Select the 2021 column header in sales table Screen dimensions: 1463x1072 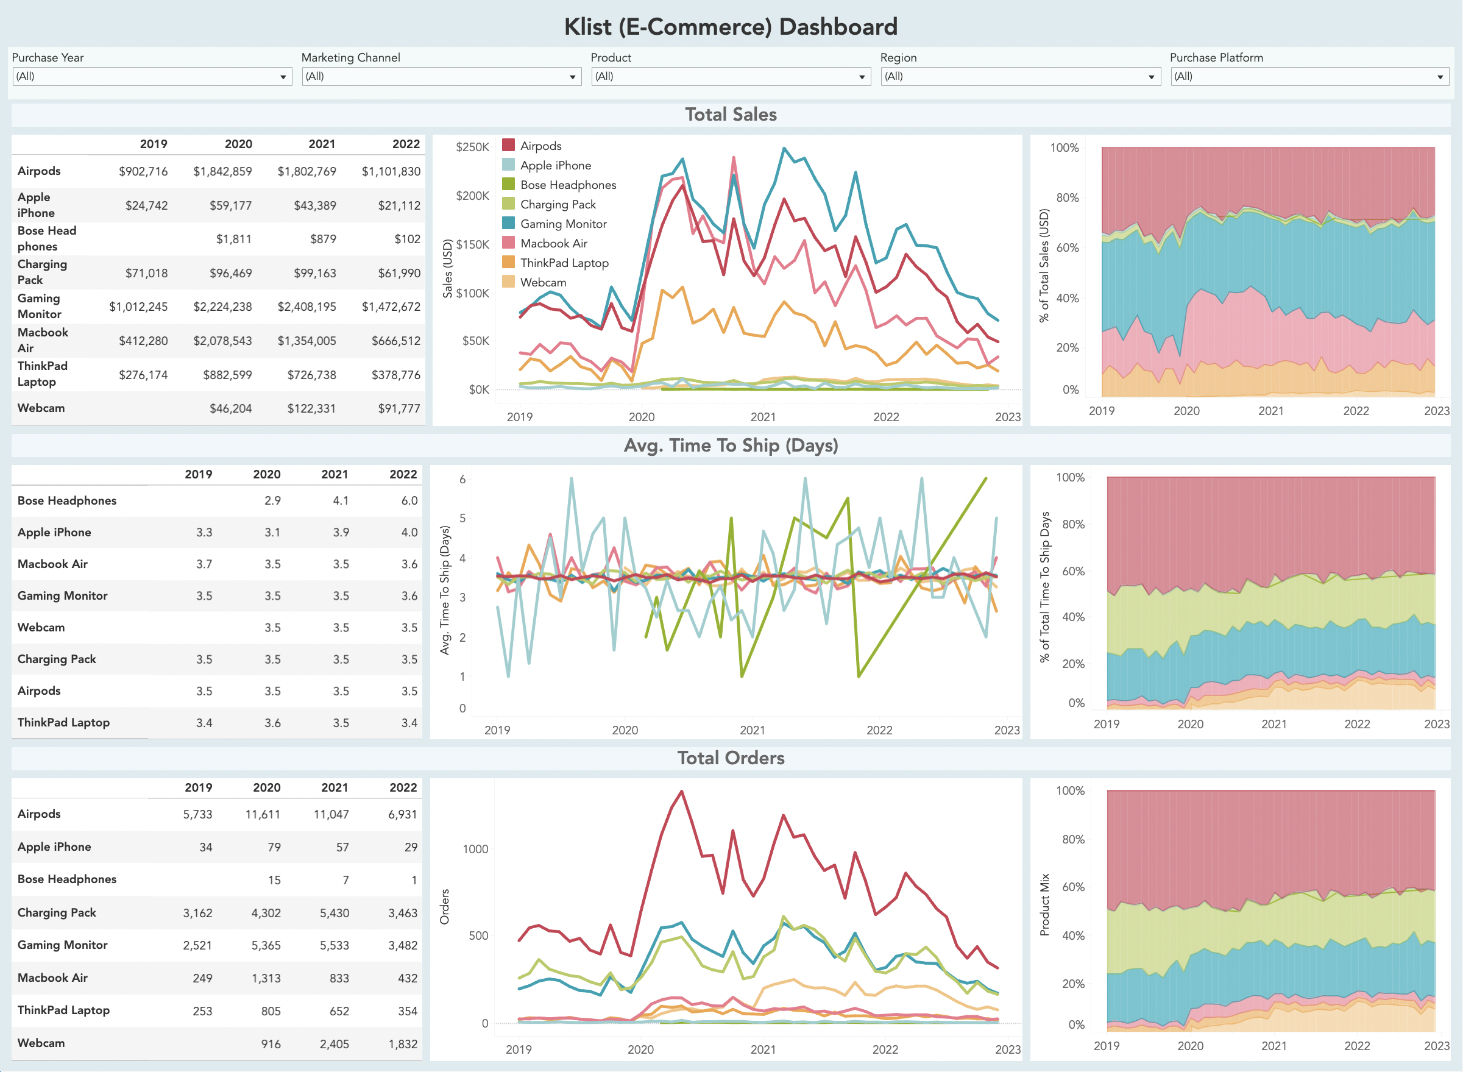[322, 144]
